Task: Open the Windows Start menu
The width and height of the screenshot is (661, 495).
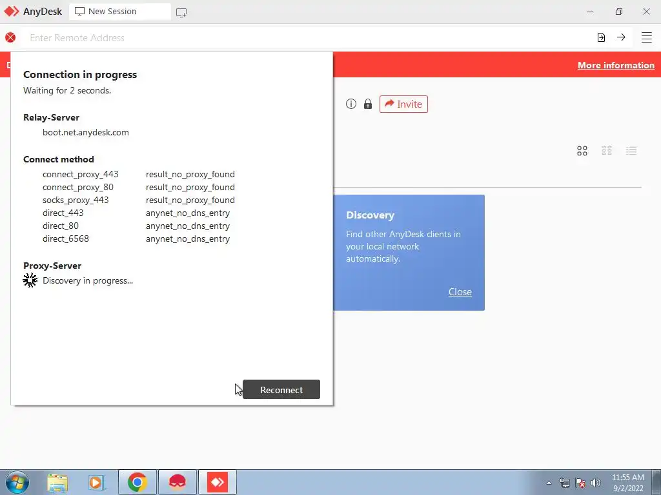Action: coord(17,482)
